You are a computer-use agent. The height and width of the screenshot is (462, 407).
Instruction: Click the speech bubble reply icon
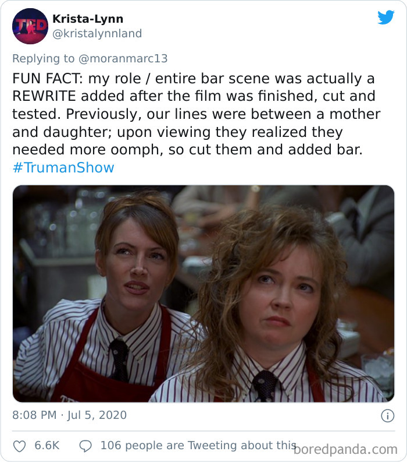pos(85,446)
